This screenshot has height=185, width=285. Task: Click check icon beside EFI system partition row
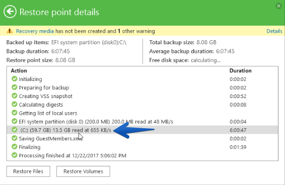pos(15,121)
